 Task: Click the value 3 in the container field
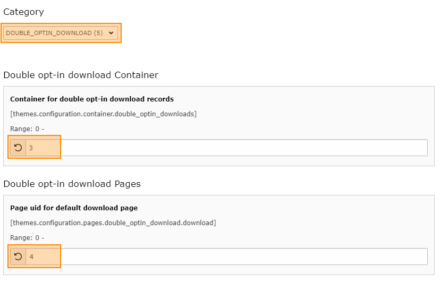point(31,148)
